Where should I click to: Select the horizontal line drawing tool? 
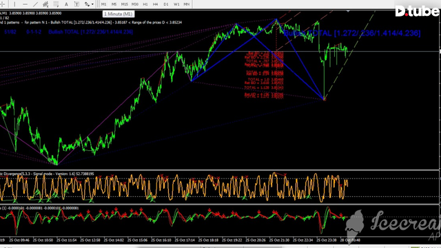pos(25,4)
